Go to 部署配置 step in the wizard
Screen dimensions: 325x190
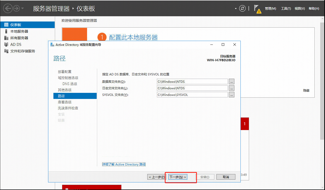[x=65, y=72]
